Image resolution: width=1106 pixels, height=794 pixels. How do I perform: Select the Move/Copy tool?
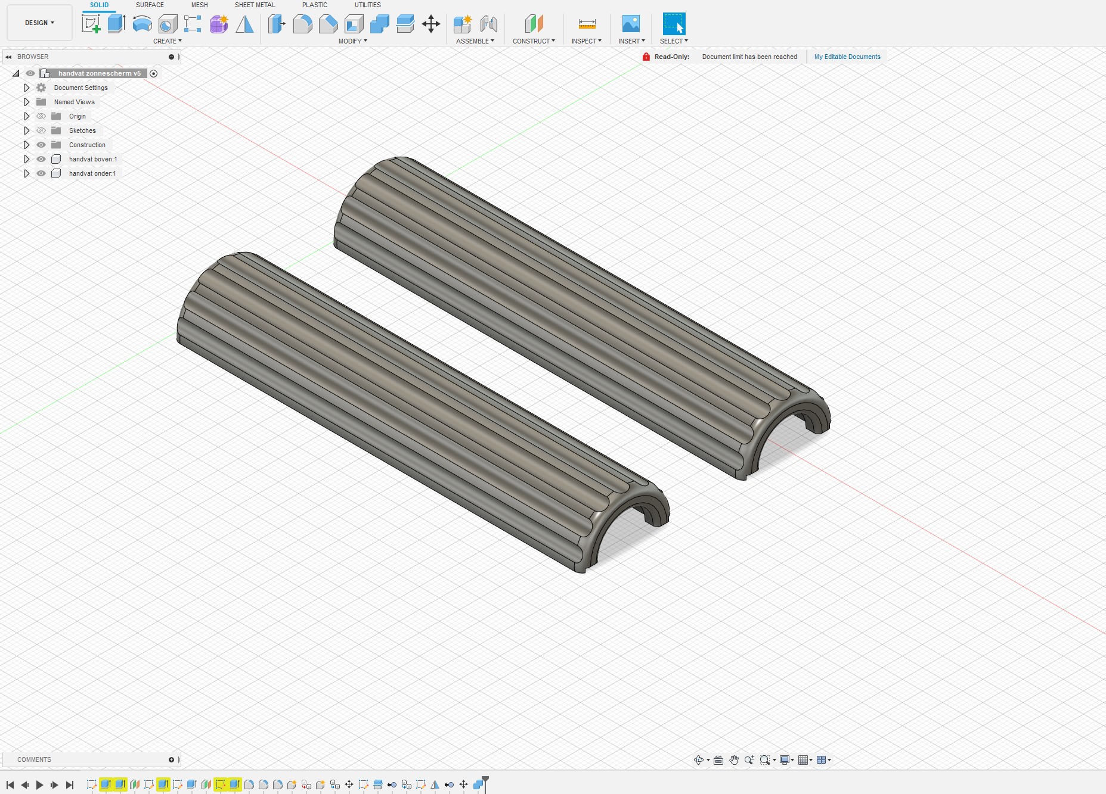[430, 24]
